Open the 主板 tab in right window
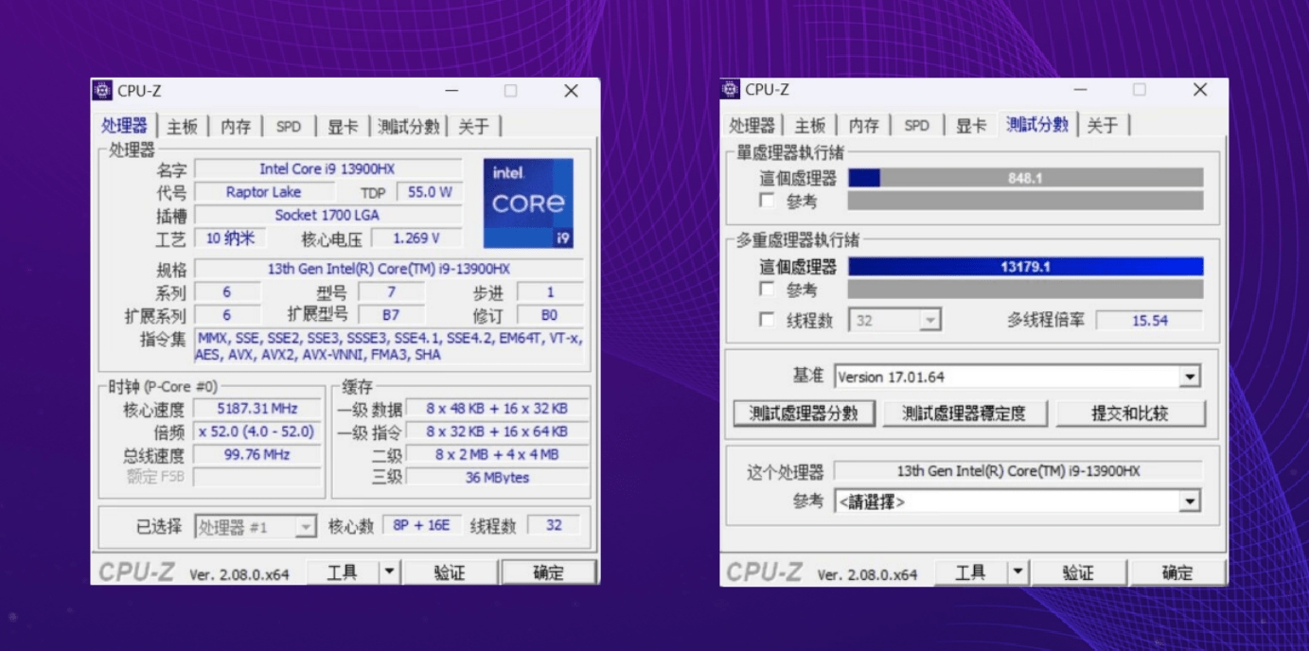 [809, 126]
